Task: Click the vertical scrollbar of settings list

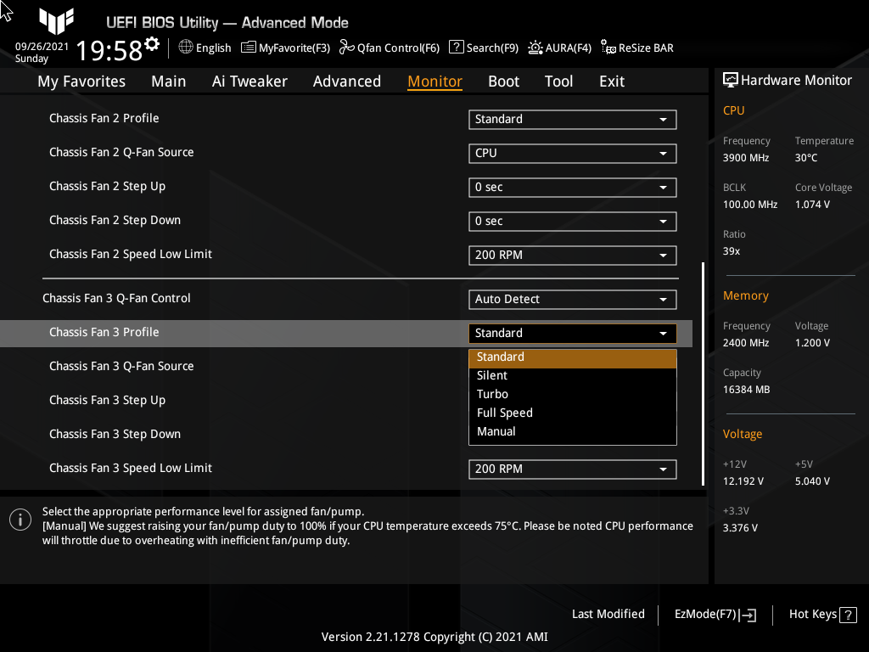Action: pos(703,374)
